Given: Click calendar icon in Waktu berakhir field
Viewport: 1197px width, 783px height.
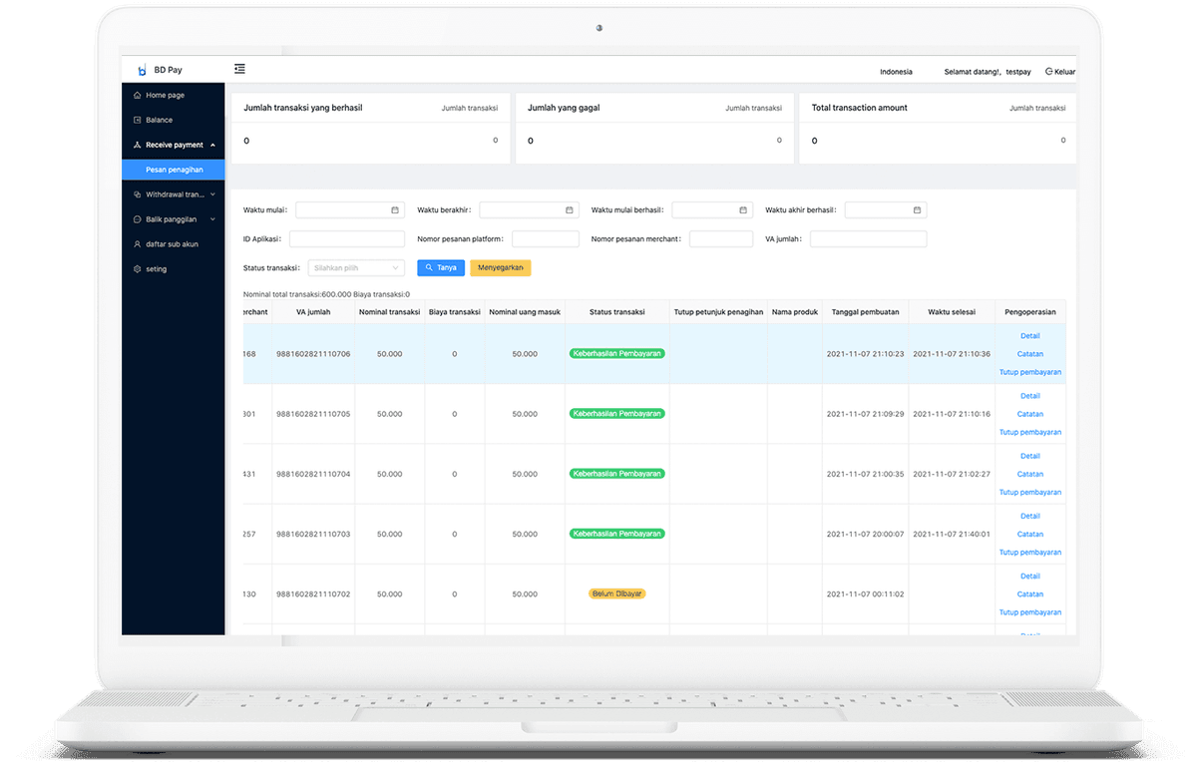Looking at the screenshot, I should 570,210.
